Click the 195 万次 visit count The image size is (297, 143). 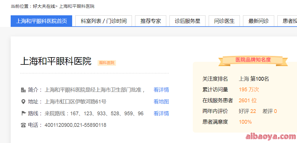click(x=249, y=90)
